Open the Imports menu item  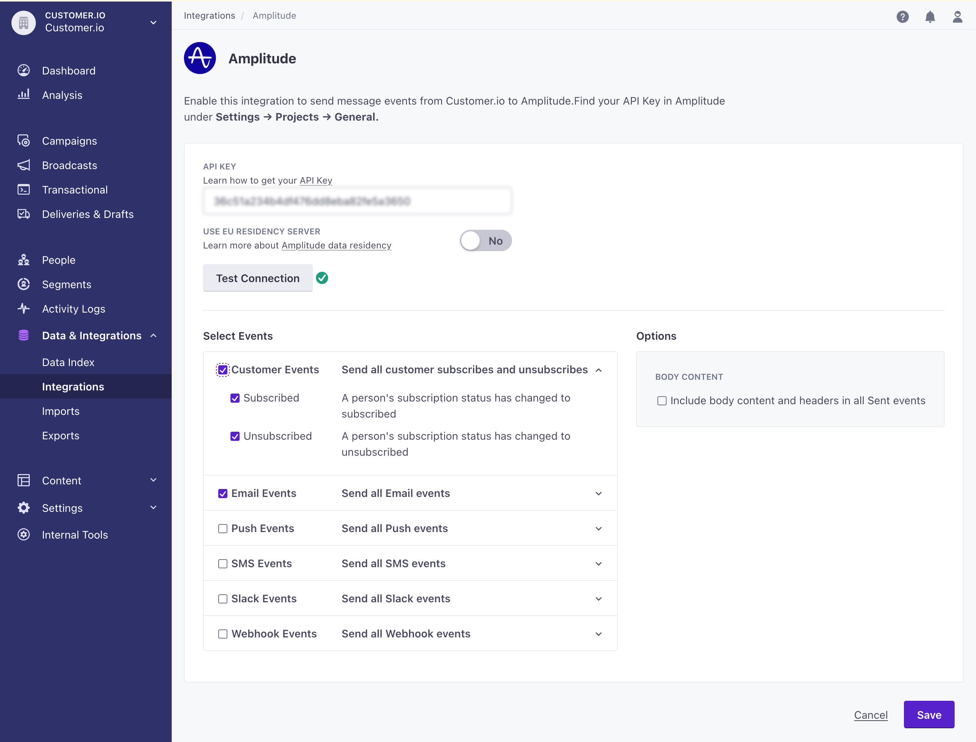85,411
